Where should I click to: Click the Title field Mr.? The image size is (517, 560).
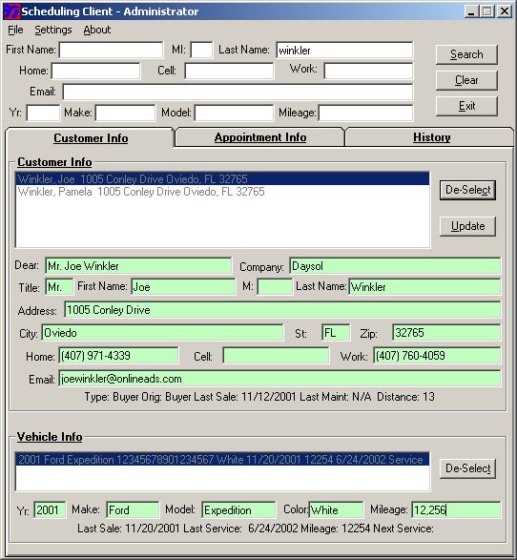(59, 287)
